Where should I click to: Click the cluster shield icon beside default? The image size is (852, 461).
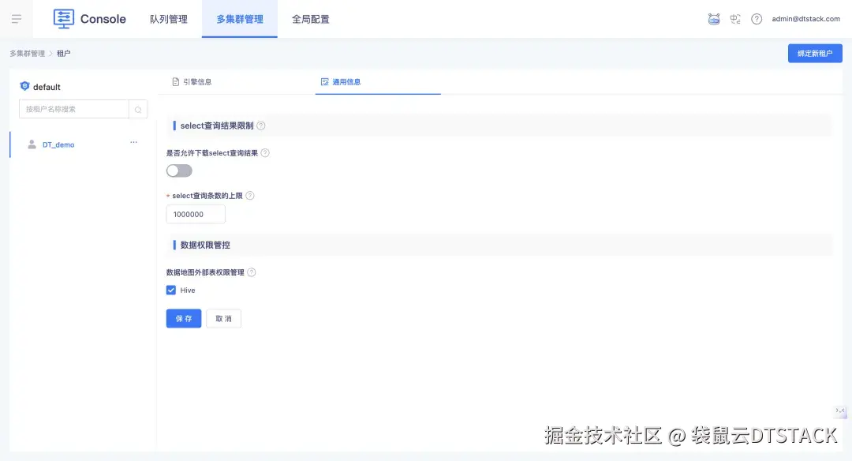tap(24, 86)
